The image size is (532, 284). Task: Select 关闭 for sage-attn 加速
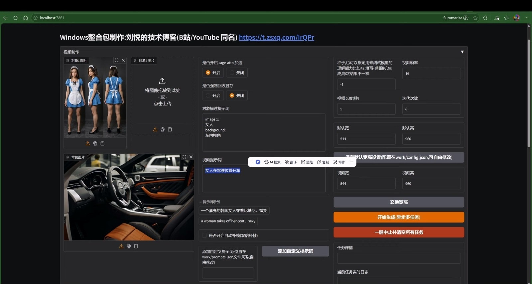coord(237,72)
